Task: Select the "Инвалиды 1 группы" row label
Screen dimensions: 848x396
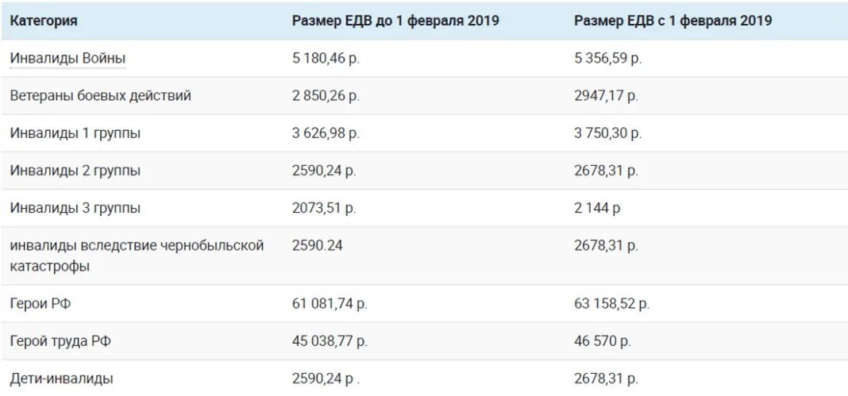Action: point(75,133)
